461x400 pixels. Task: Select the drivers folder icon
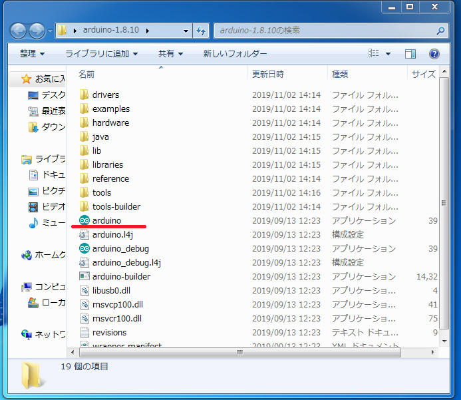tap(84, 95)
